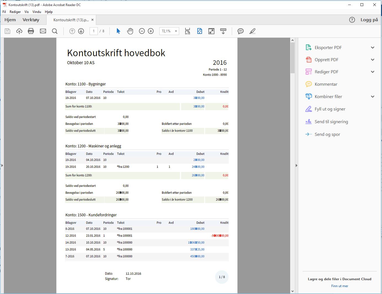Screen dimensions: 382x294
Task: Click the fit one full page icon
Action: (200, 31)
